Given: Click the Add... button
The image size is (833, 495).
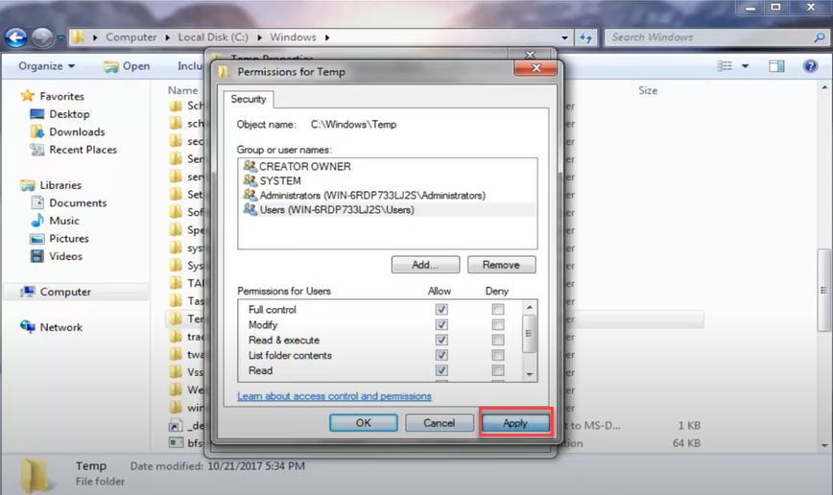Looking at the screenshot, I should coord(425,265).
